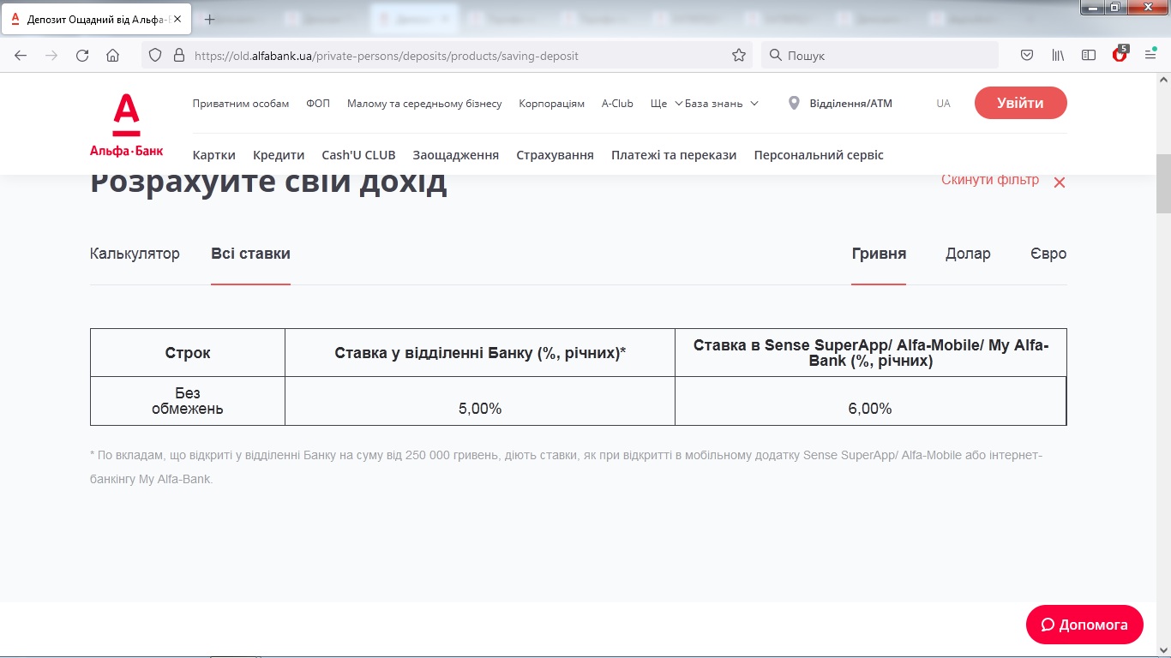This screenshot has height=658, width=1171.
Task: Click the 5,00% rate cell
Action: tap(480, 401)
